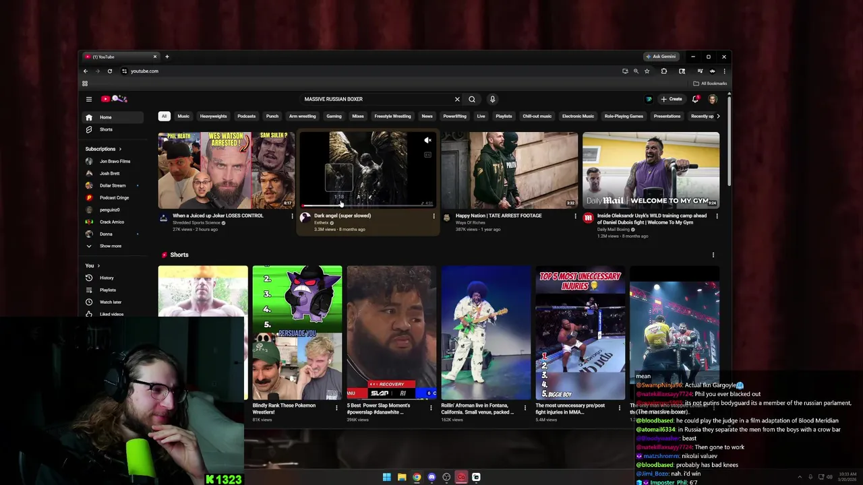
Task: Open a new browser tab
Action: [167, 57]
